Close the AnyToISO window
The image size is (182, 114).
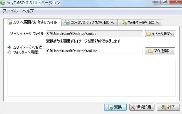tap(176, 2)
